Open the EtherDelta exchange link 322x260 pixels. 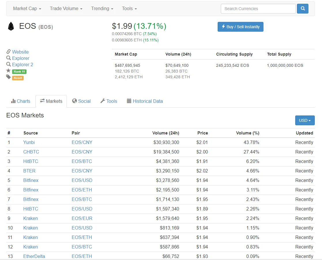(x=34, y=256)
